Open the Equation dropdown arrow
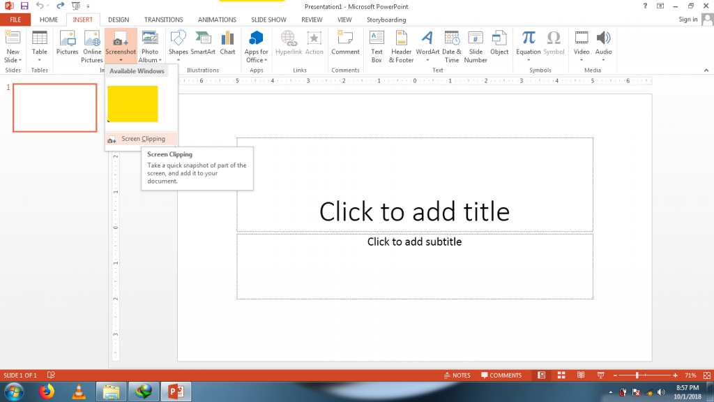714x402 pixels. (529, 60)
